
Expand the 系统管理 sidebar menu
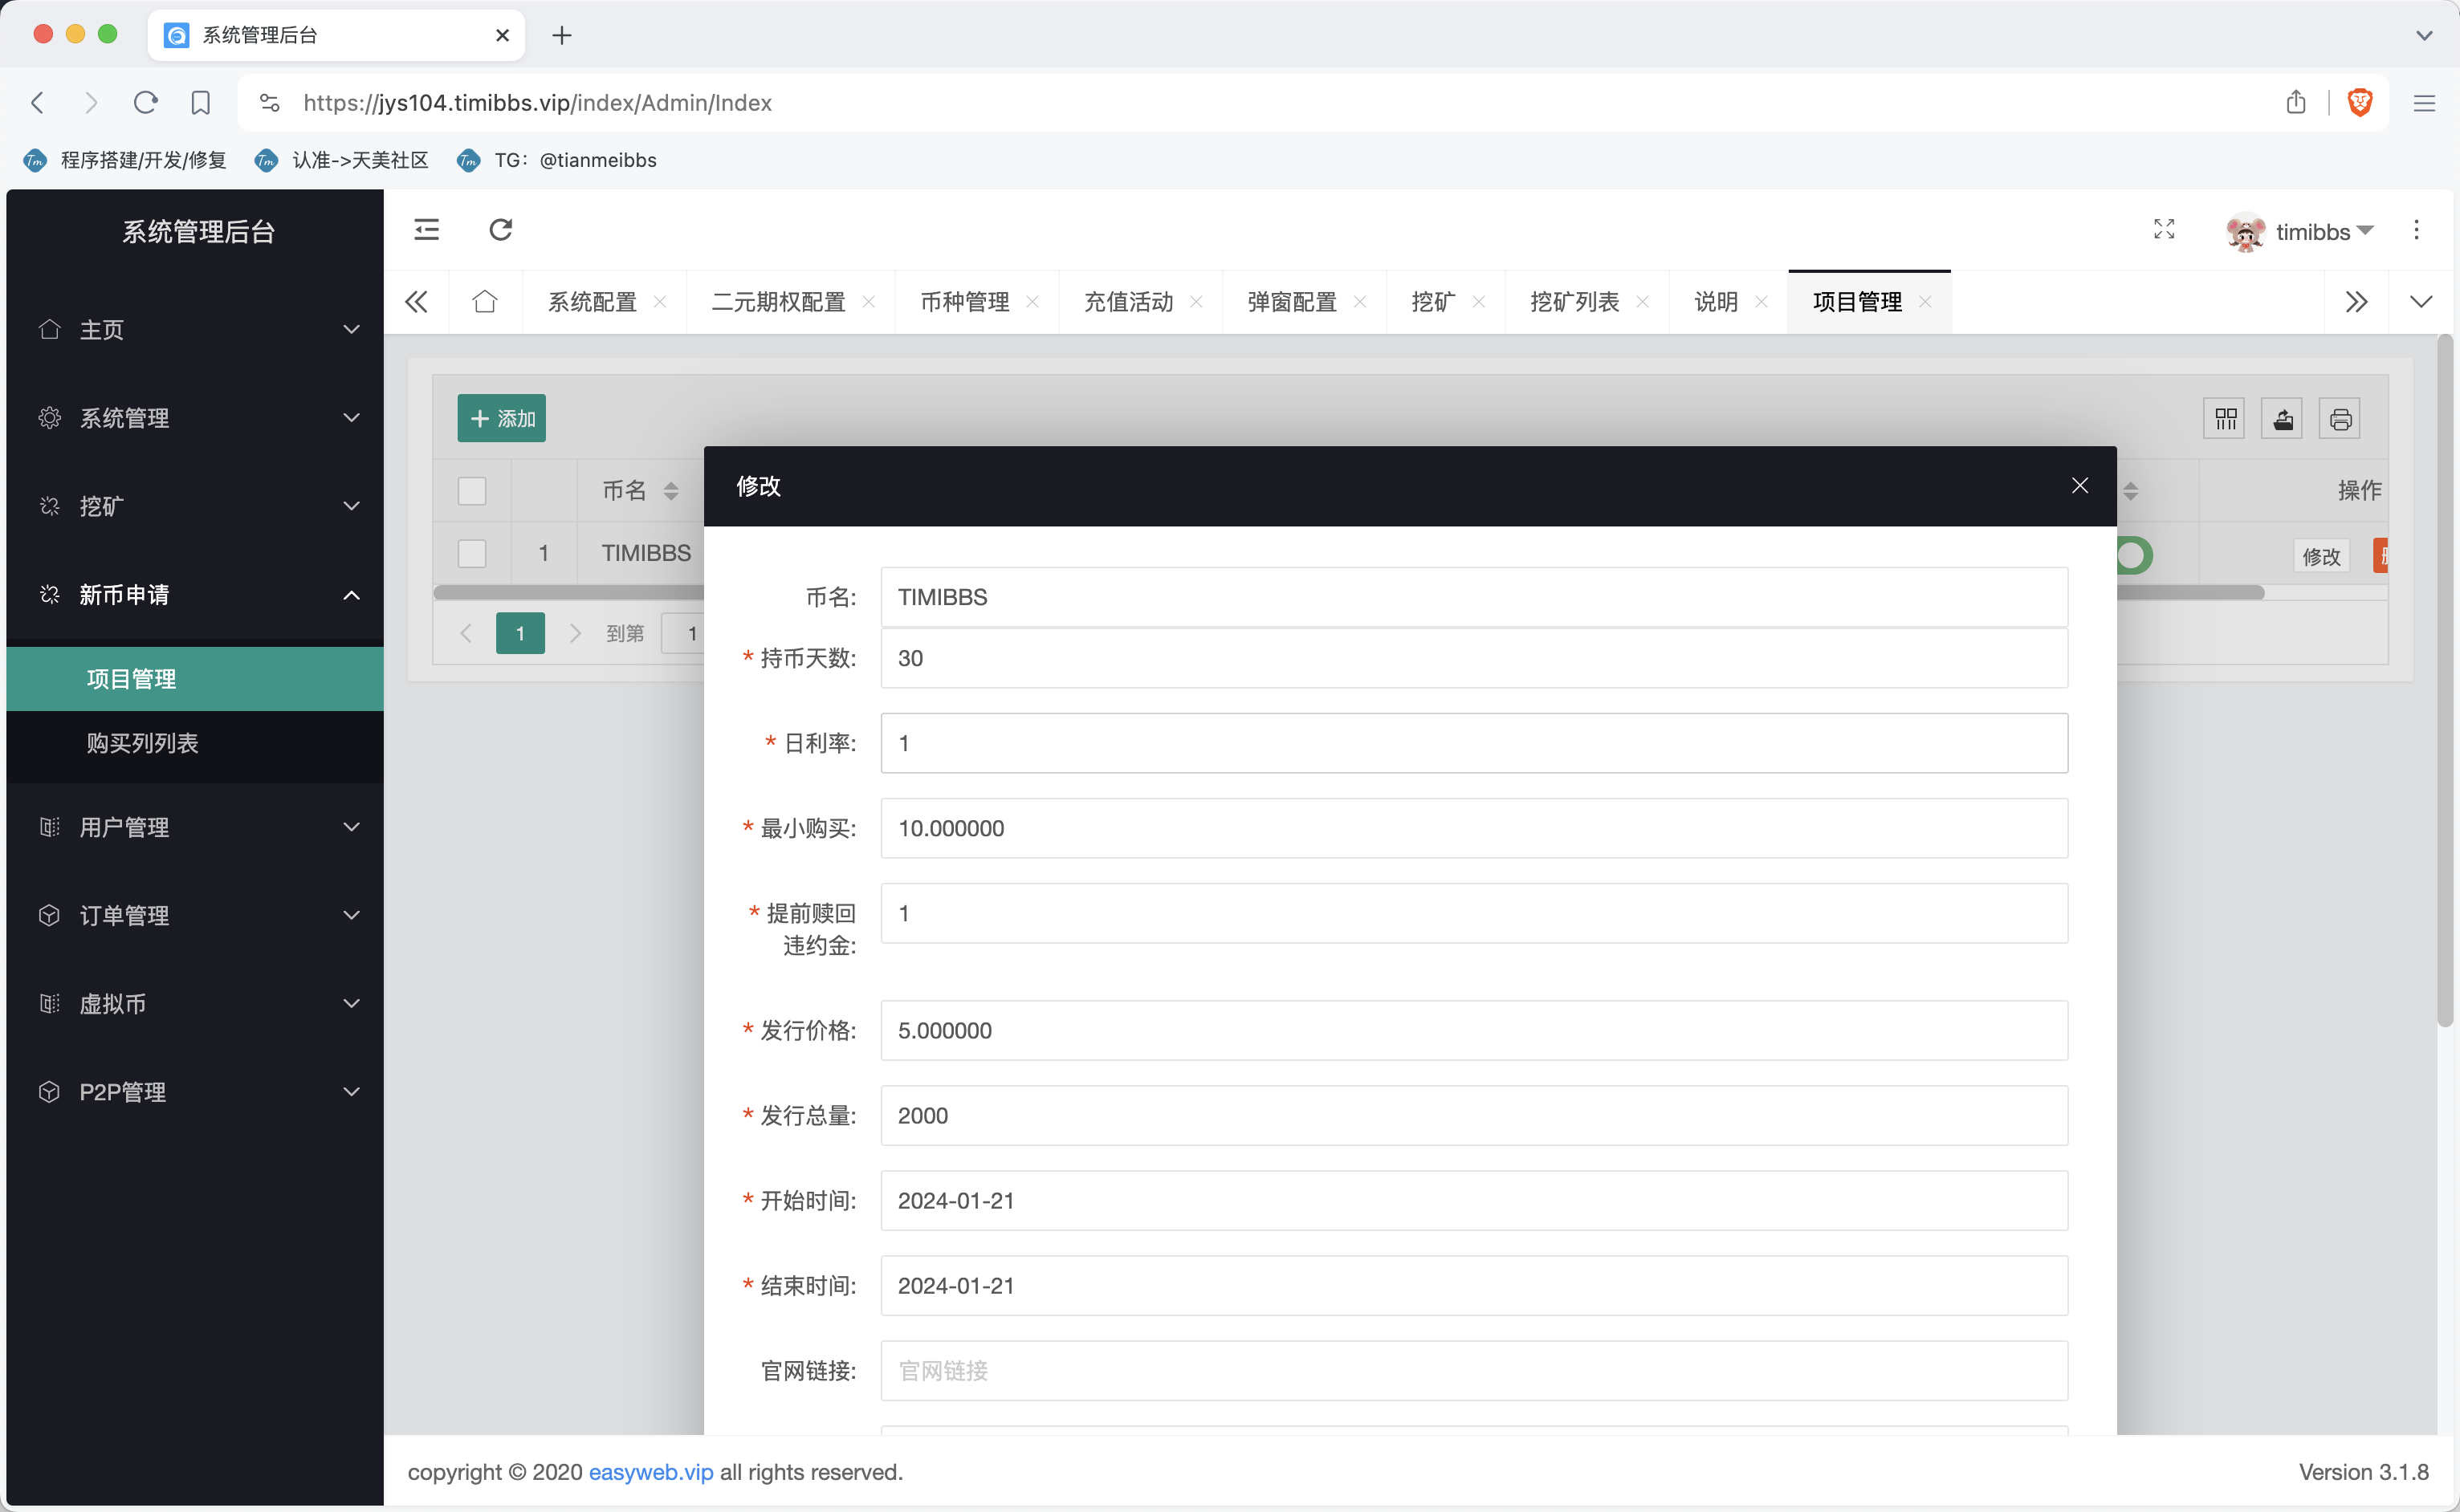click(195, 418)
